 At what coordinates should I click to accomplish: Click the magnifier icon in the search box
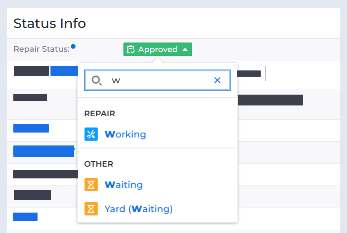click(97, 80)
